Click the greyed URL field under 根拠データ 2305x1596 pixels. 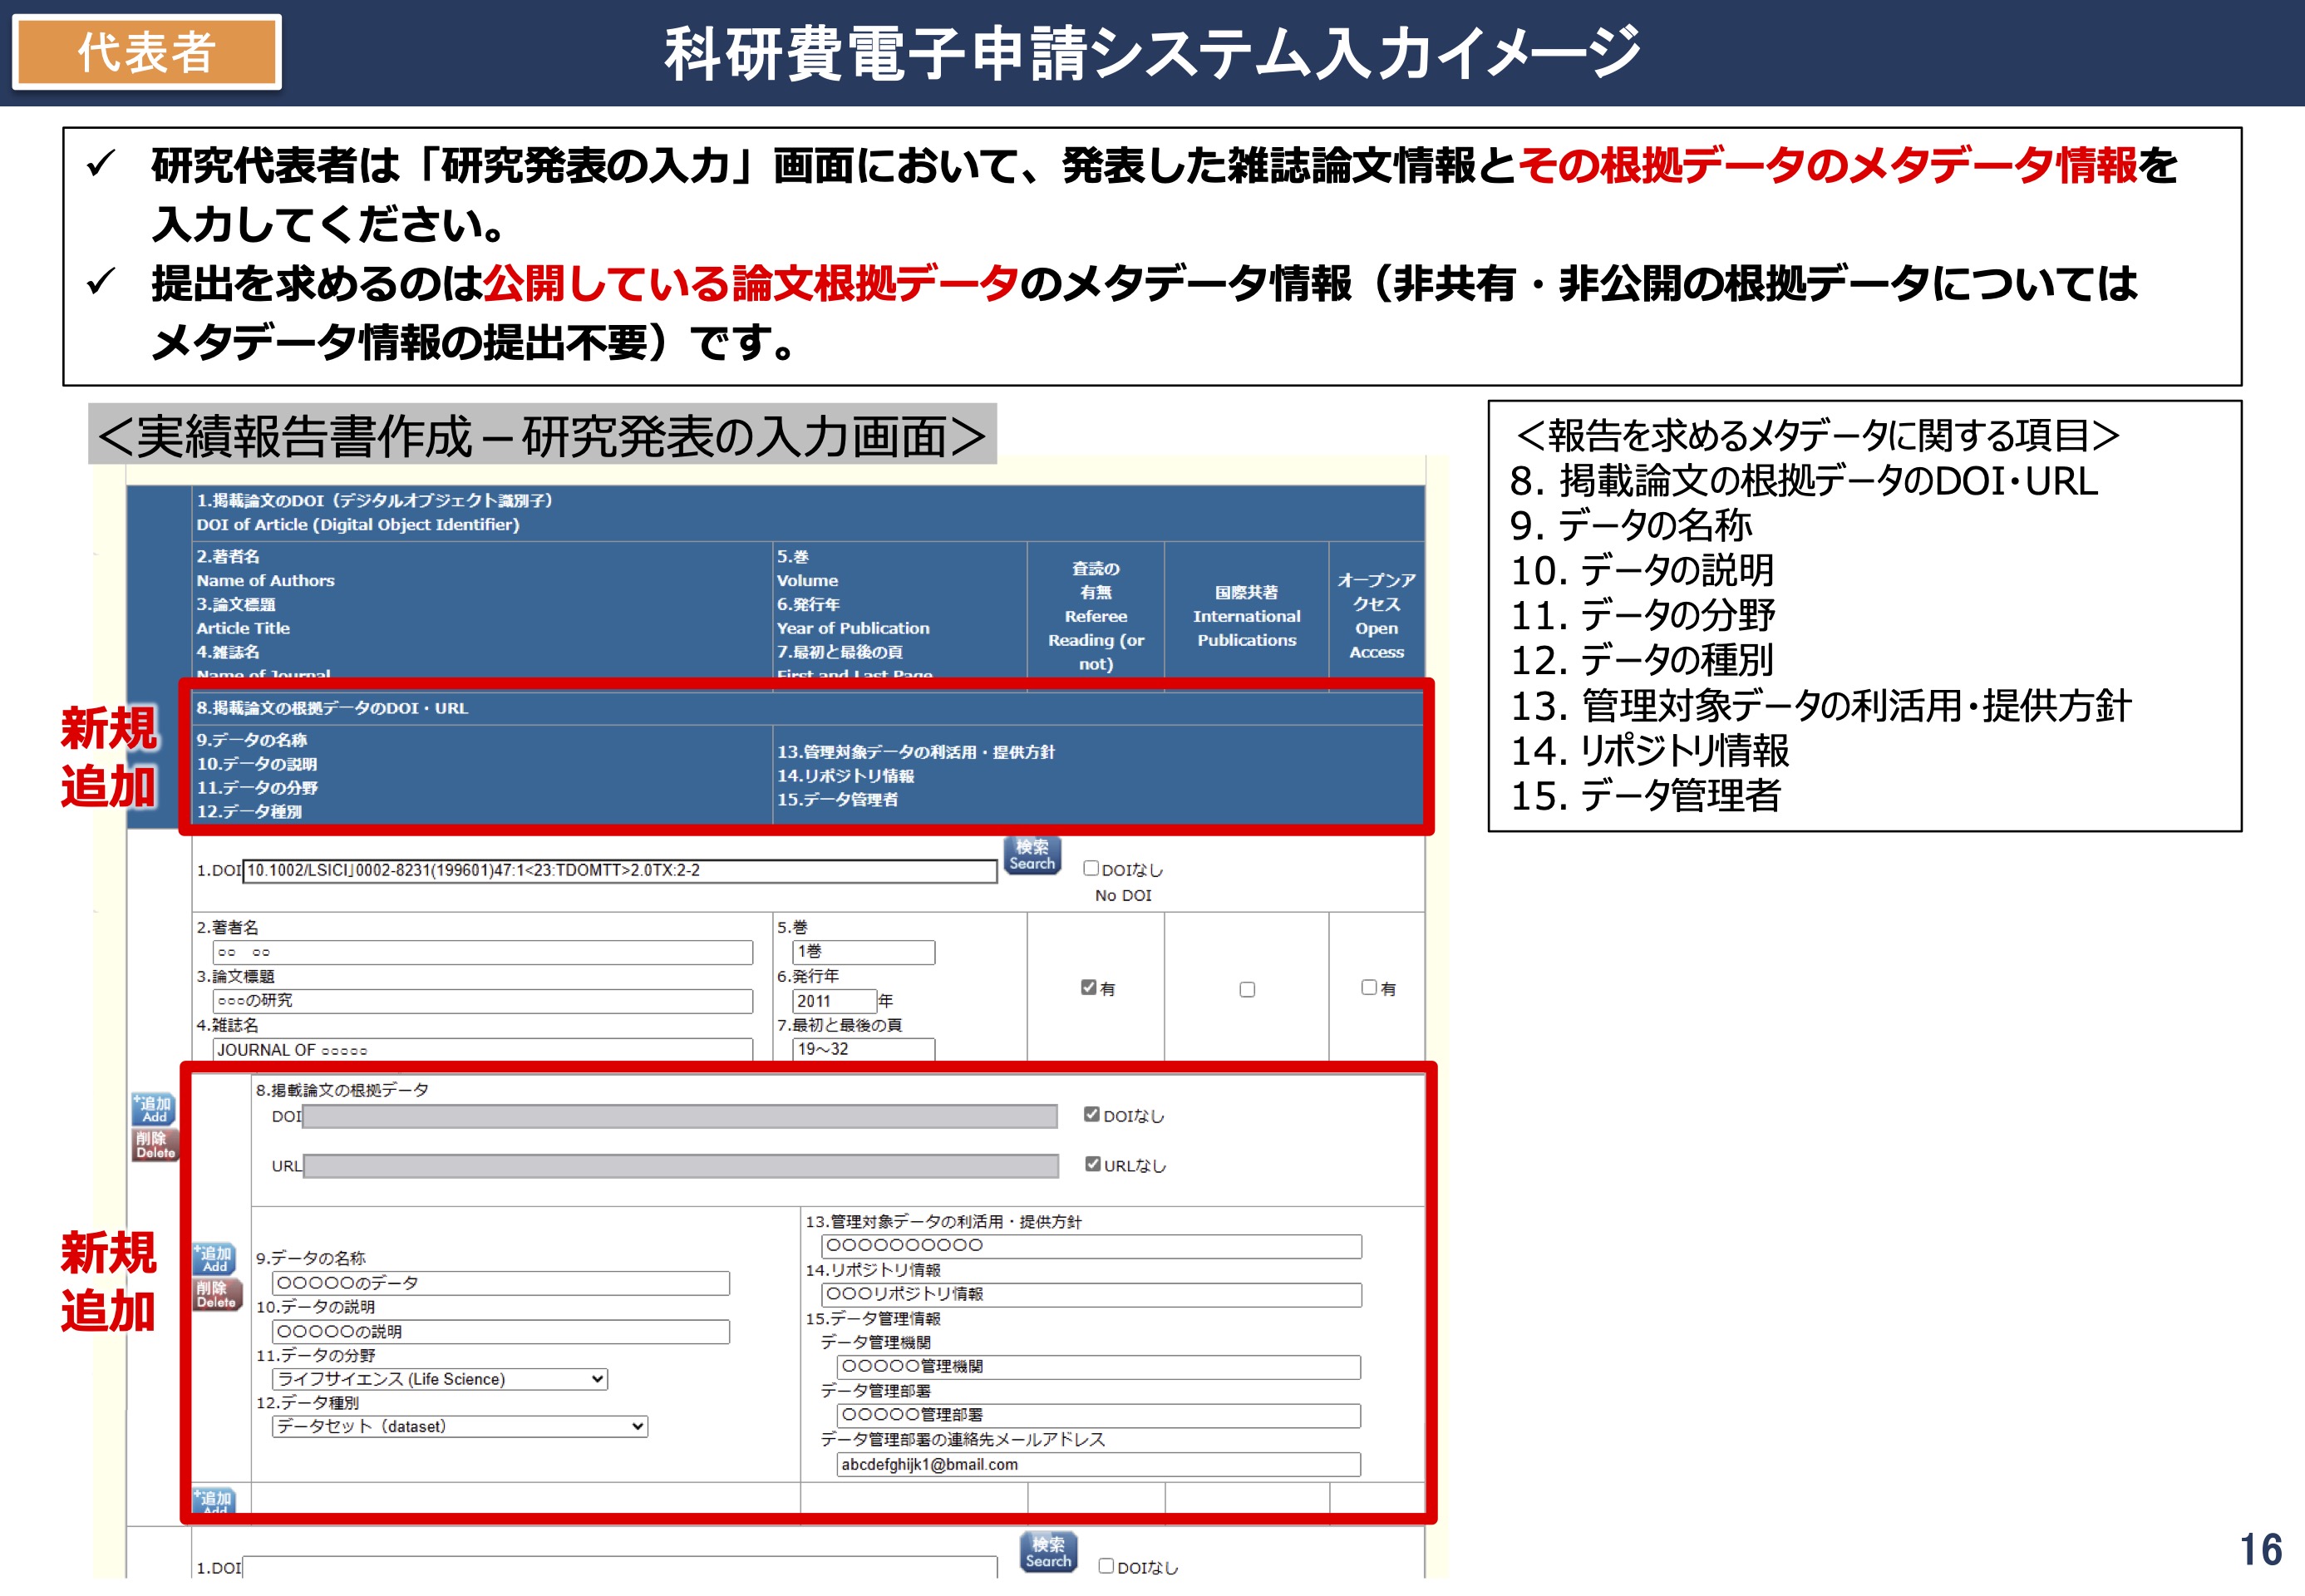(681, 1166)
